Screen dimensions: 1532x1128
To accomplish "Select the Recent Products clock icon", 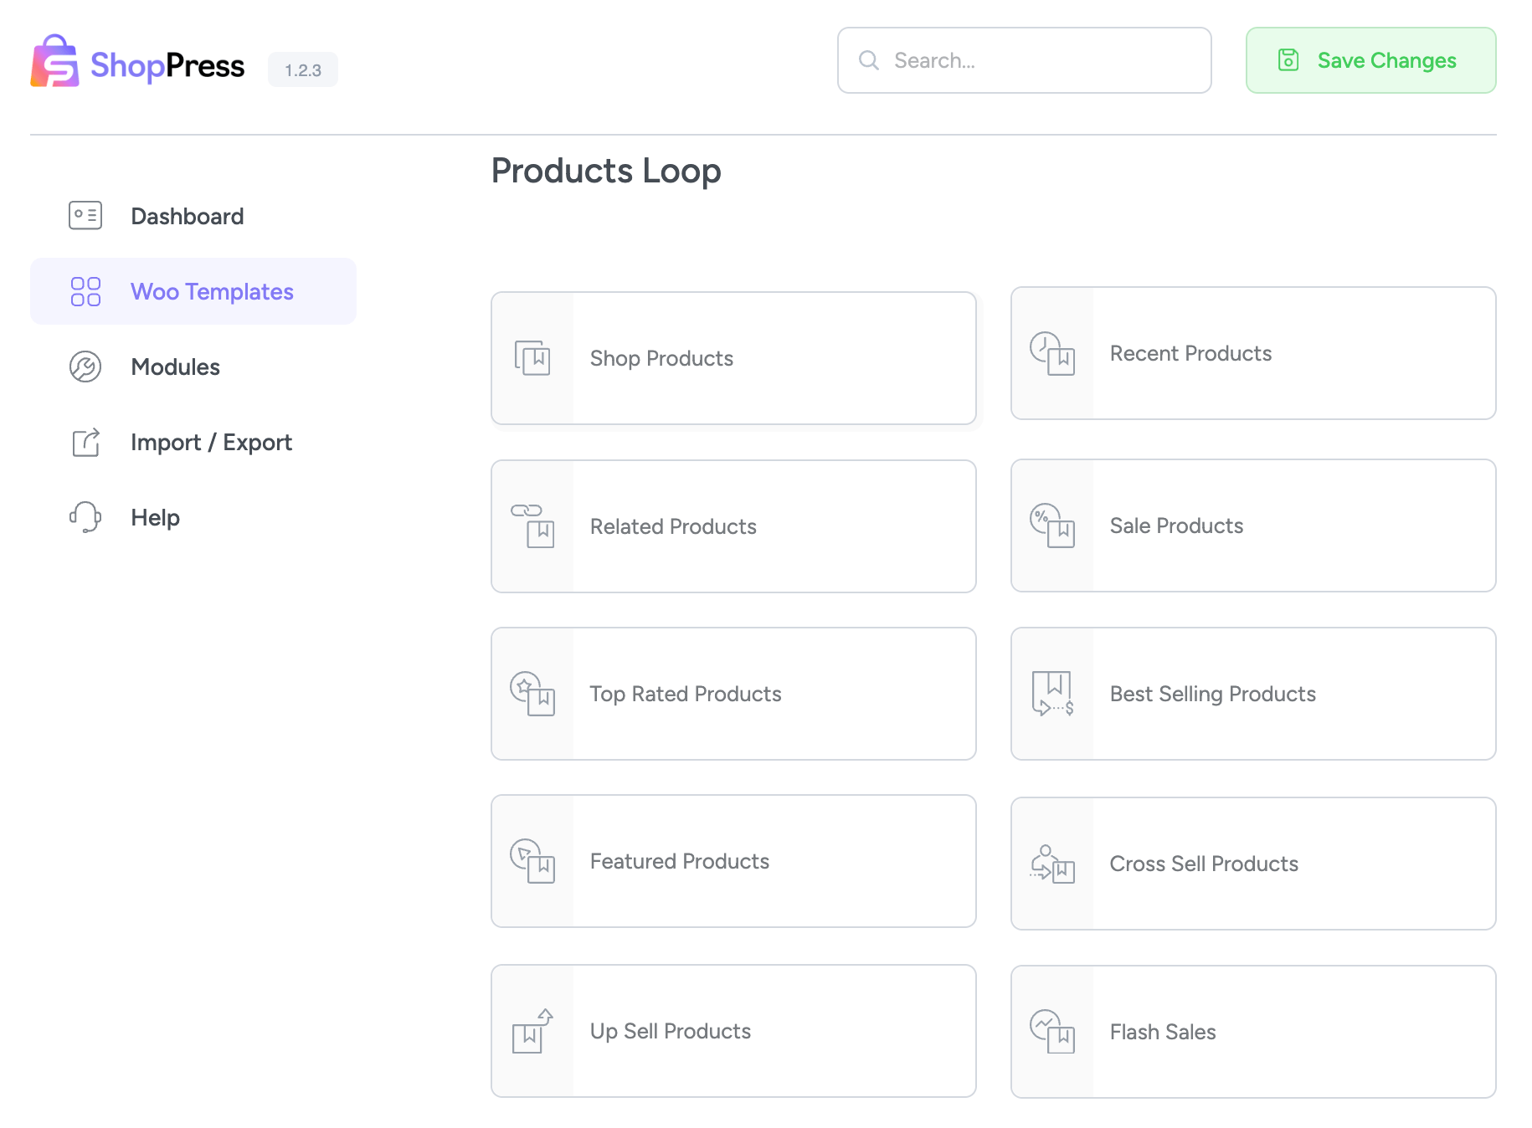I will 1053,353.
